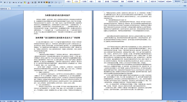Apply strikethrough to text
The width and height of the screenshot is (187, 102).
tap(14, 3)
